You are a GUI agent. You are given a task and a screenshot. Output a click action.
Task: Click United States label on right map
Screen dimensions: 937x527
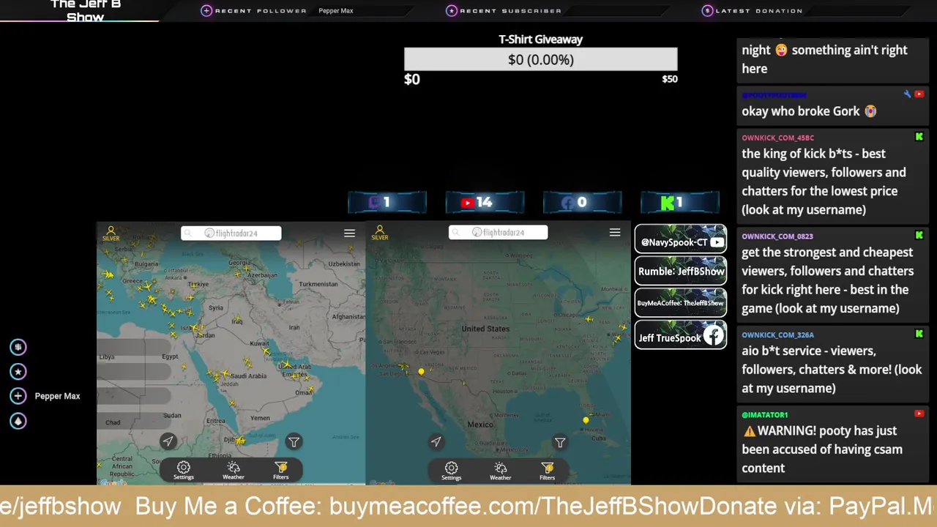485,329
